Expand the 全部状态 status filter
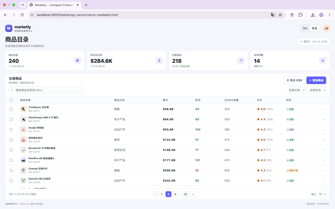The width and height of the screenshot is (335, 209). pyautogui.click(x=316, y=90)
